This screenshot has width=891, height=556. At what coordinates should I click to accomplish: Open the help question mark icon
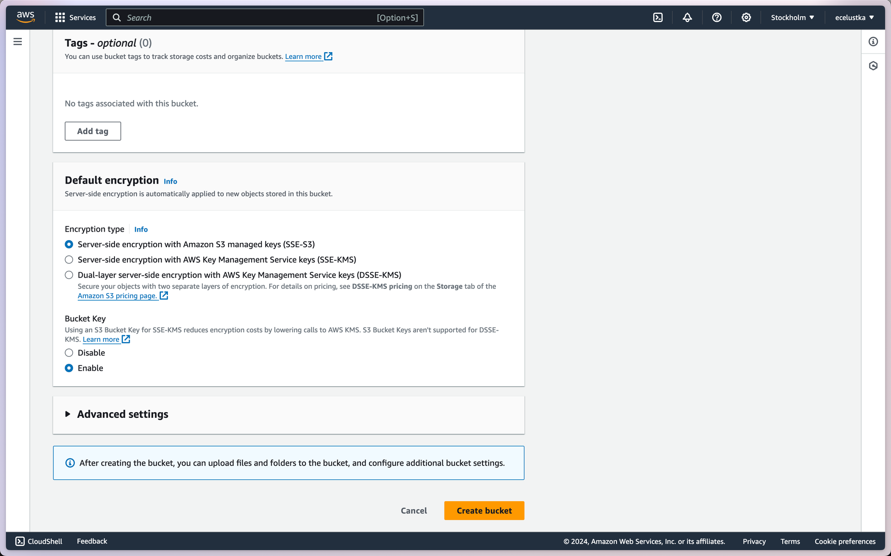click(716, 17)
